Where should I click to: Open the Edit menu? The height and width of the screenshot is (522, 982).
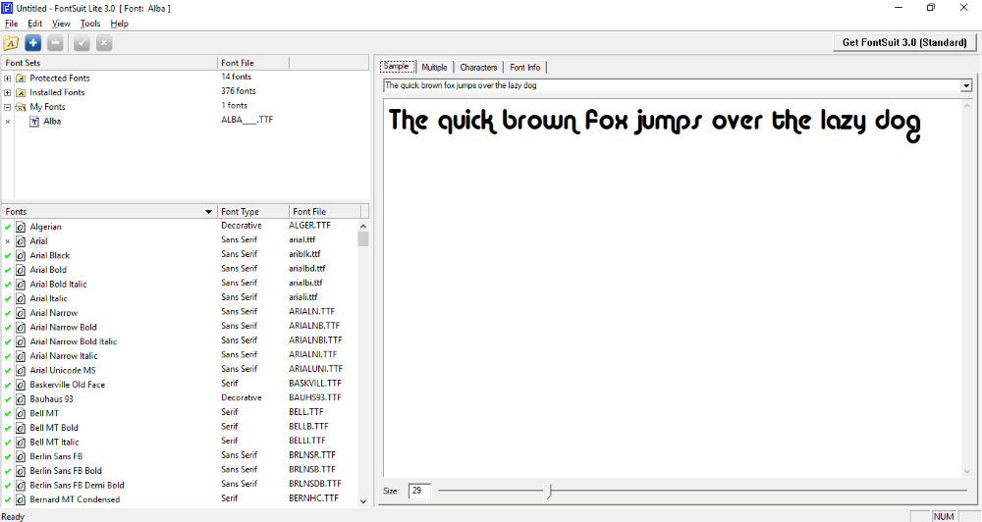35,24
